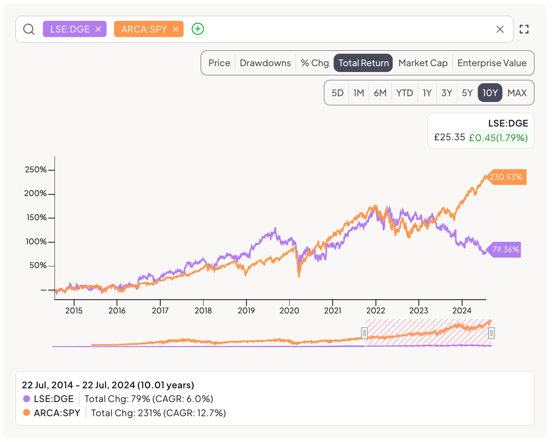Viewport: 552px width, 442px height.
Task: Set time range to MAX
Action: [517, 93]
